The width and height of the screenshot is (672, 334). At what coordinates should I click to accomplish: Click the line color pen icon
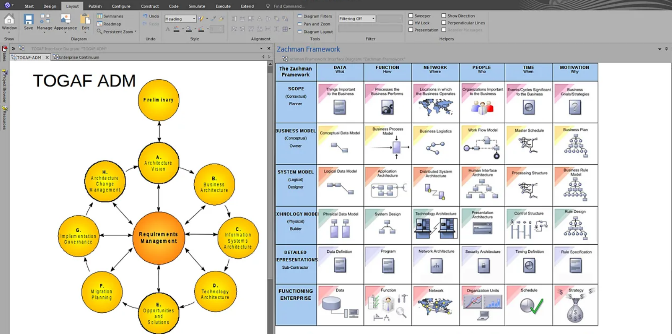click(x=201, y=29)
